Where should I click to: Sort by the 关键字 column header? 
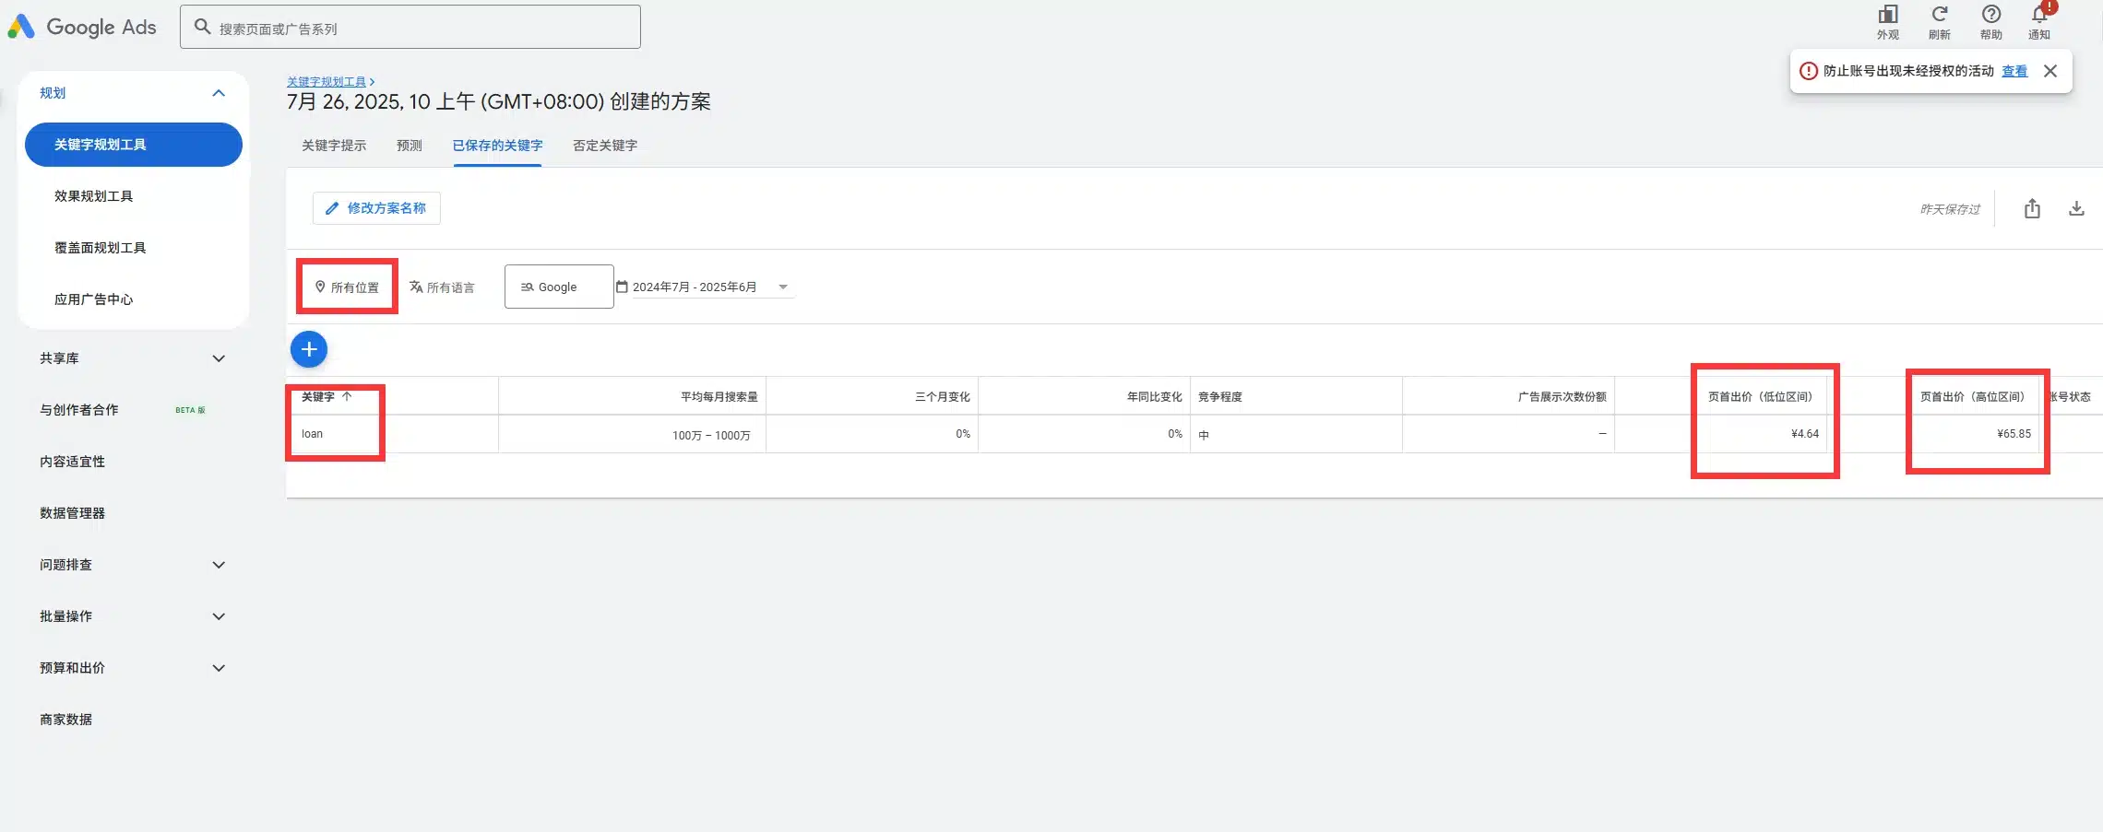point(318,397)
